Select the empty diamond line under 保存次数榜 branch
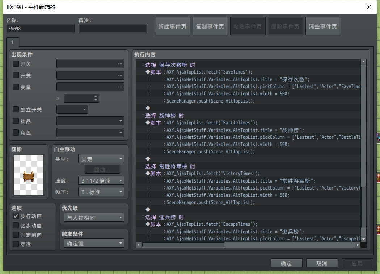The width and height of the screenshot is (380, 274). click(248, 108)
